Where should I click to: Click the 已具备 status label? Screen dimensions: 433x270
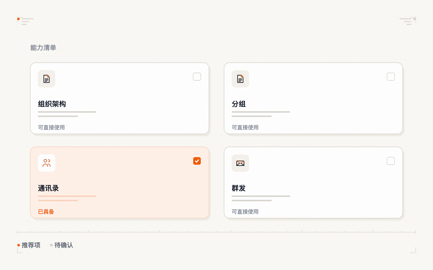(46, 212)
